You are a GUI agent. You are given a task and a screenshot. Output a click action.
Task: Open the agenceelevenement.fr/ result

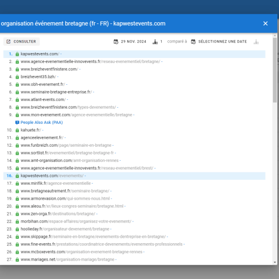click(x=42, y=138)
